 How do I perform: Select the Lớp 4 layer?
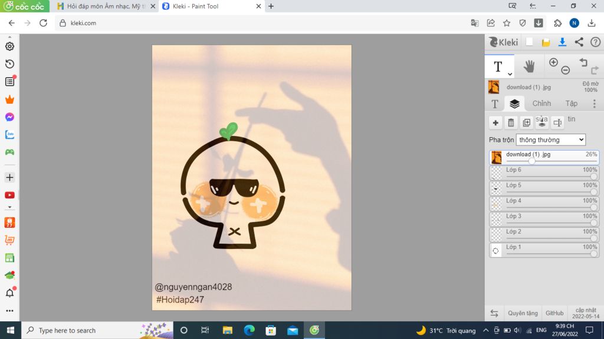pyautogui.click(x=544, y=204)
